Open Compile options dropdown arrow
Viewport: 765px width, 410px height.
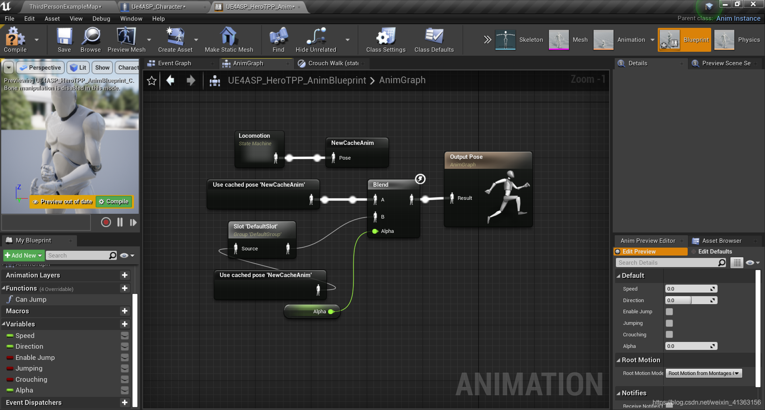37,40
